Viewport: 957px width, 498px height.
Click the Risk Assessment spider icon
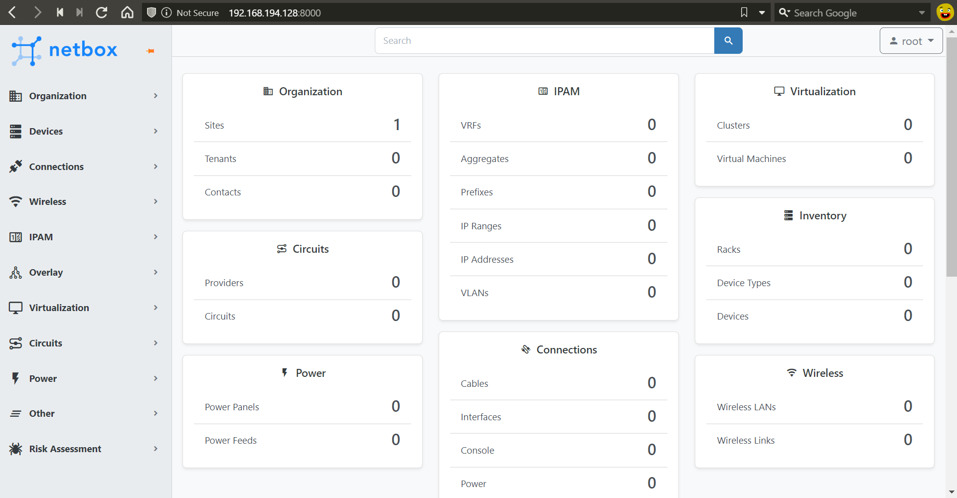[x=15, y=449]
